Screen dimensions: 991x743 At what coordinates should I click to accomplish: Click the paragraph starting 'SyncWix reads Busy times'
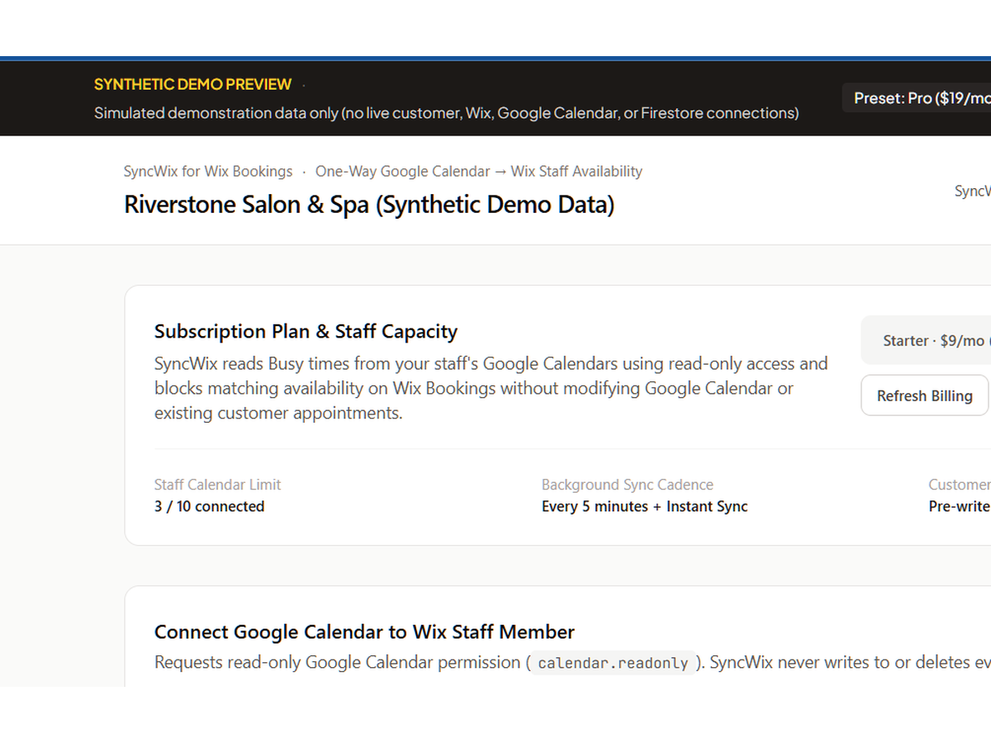click(x=491, y=388)
